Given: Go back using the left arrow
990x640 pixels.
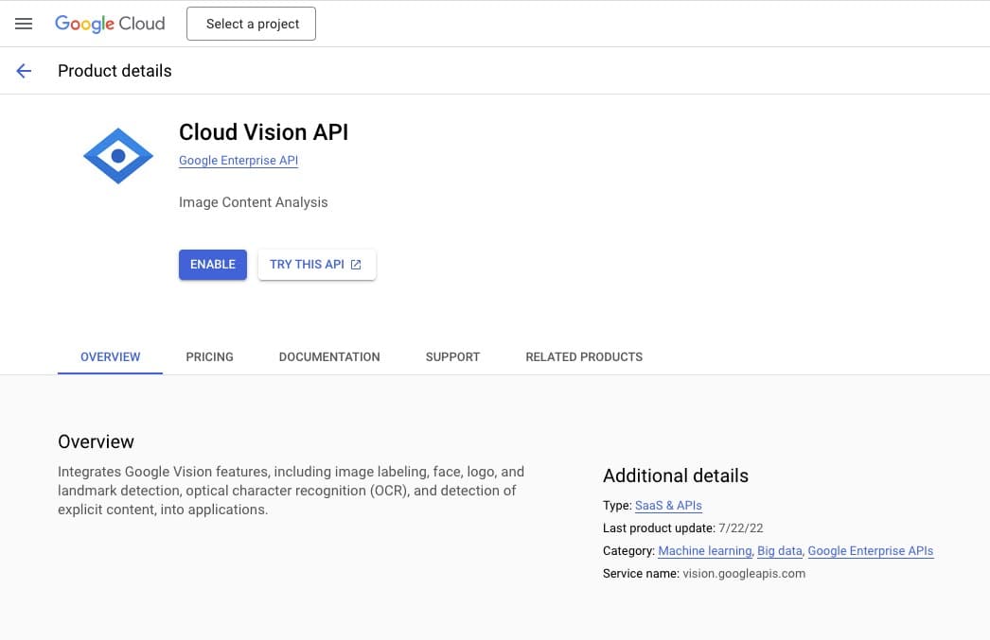Looking at the screenshot, I should (x=24, y=71).
